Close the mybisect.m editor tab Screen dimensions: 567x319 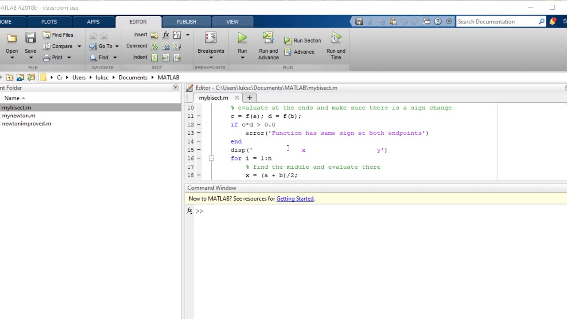click(237, 98)
